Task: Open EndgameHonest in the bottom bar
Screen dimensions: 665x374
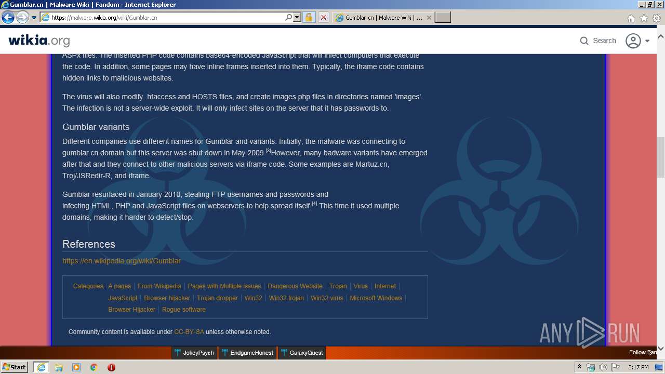Action: click(247, 353)
